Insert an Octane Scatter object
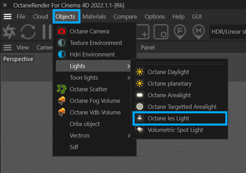 89,89
